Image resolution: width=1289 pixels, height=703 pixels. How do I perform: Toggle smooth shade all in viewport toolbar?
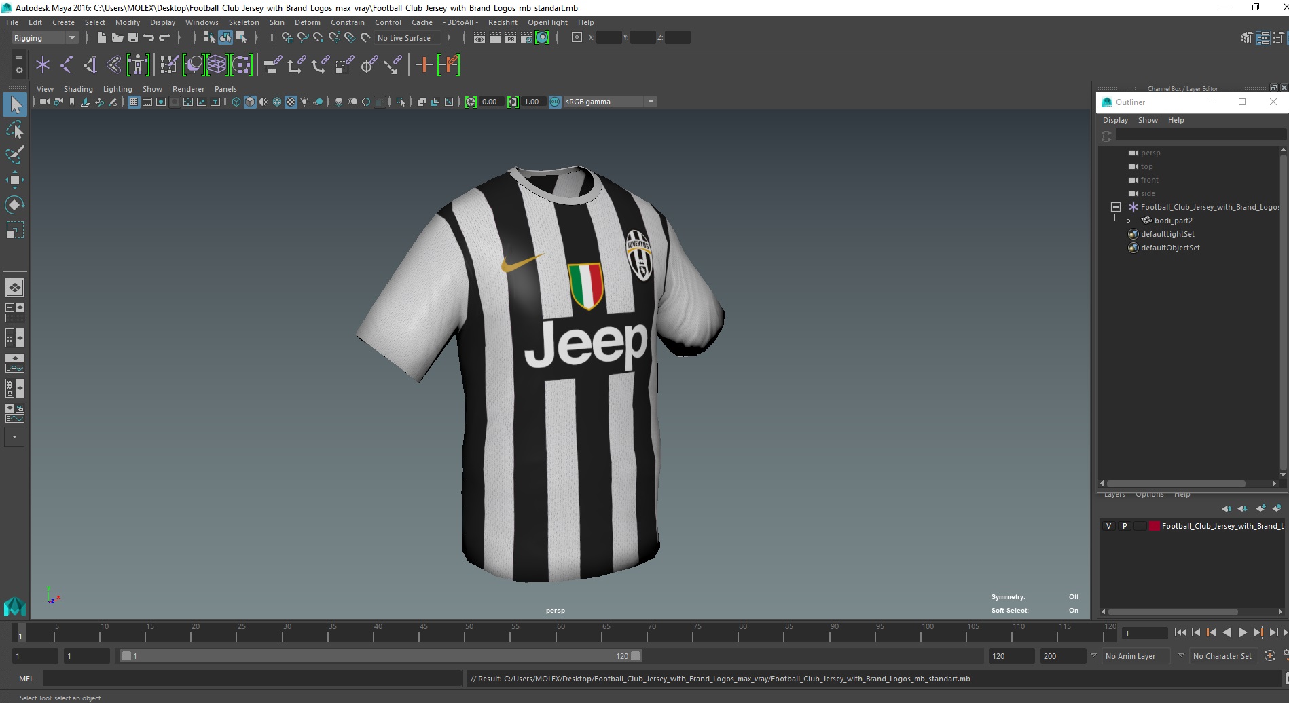[250, 102]
